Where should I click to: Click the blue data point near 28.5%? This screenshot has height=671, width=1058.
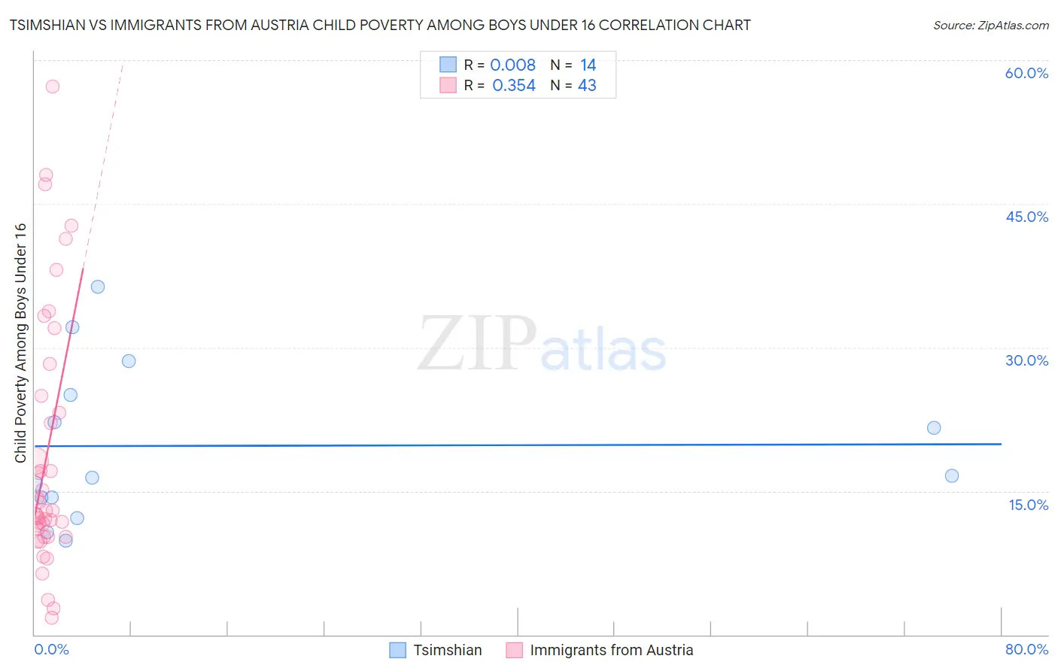pyautogui.click(x=129, y=361)
